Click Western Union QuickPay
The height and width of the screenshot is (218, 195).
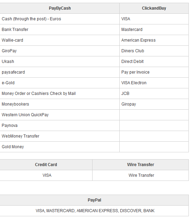point(25,115)
